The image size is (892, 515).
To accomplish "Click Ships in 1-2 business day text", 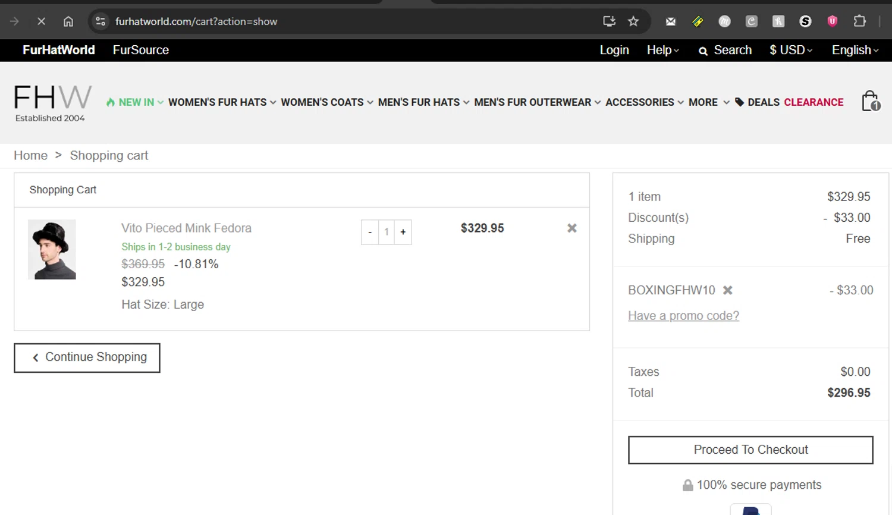I will 176,247.
